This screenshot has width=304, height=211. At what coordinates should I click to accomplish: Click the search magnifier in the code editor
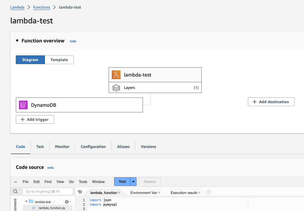[15, 191]
